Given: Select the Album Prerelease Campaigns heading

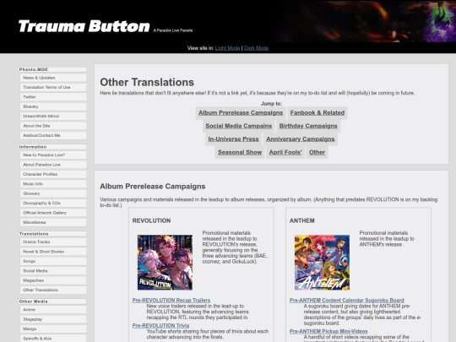Looking at the screenshot, I should (153, 187).
